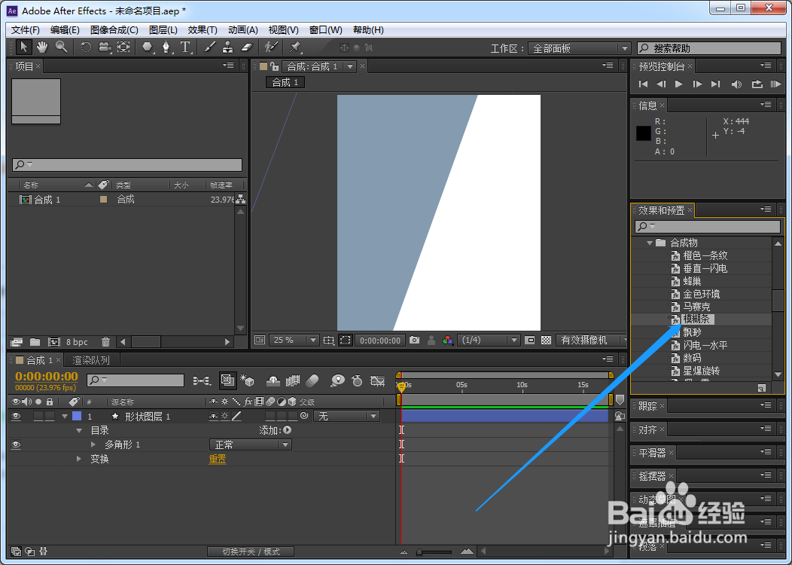The image size is (792, 565).
Task: Toggle motion blur enable in timeline
Action: click(x=312, y=380)
